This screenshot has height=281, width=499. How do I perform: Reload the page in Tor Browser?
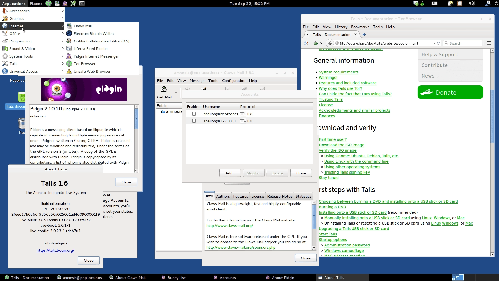(x=438, y=43)
